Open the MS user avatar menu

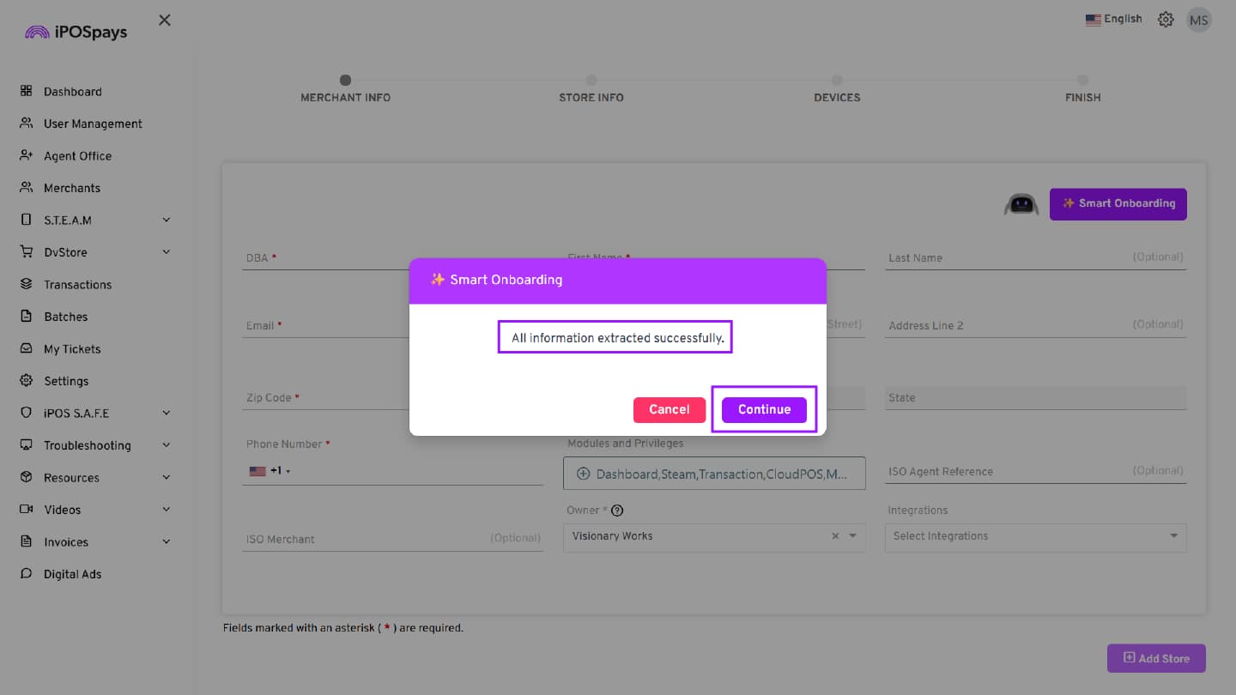click(x=1198, y=20)
